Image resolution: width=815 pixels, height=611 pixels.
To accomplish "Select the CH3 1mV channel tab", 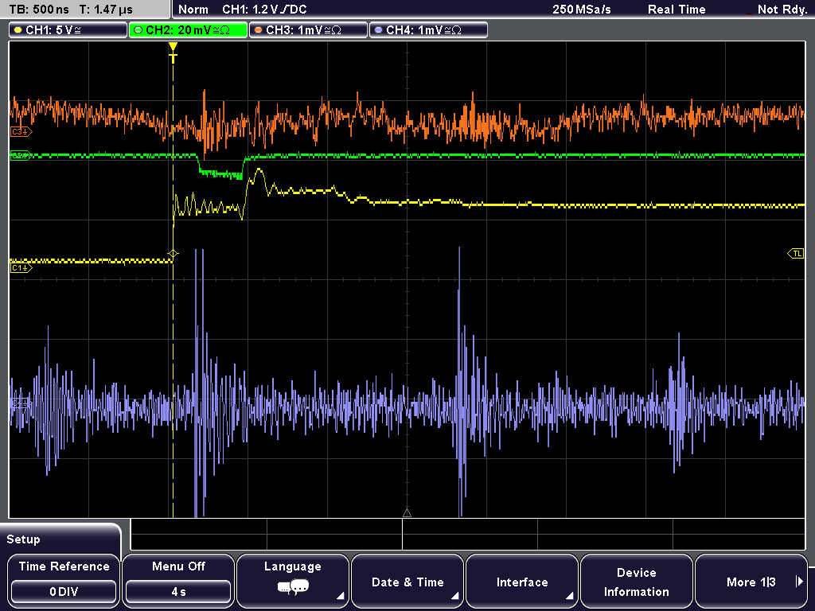I will [308, 30].
